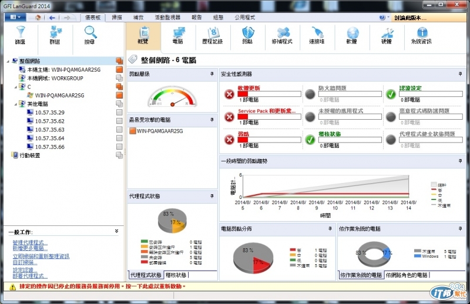This screenshot has width=470, height=304.
Task: Switch to 依網路角色的電腦 tab
Action: pyautogui.click(x=407, y=275)
